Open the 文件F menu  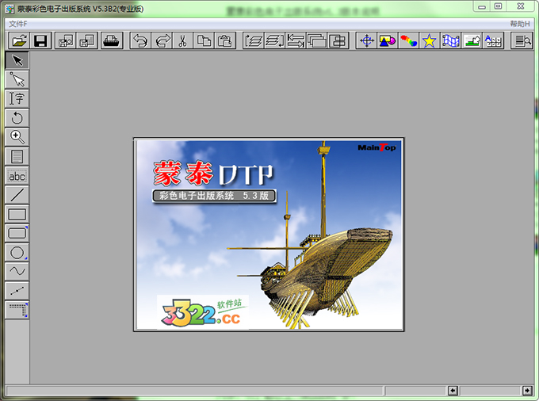click(17, 24)
